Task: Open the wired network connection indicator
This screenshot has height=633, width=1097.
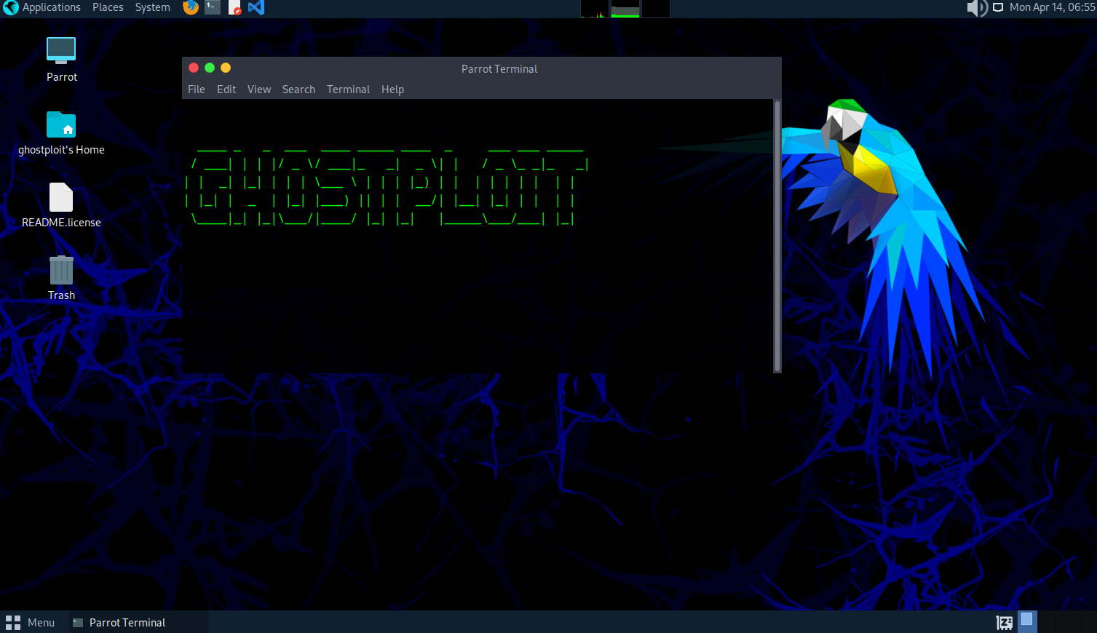Action: pyautogui.click(x=998, y=7)
